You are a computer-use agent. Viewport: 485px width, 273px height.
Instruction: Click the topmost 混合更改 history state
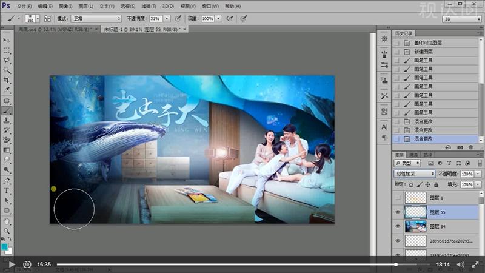point(424,121)
